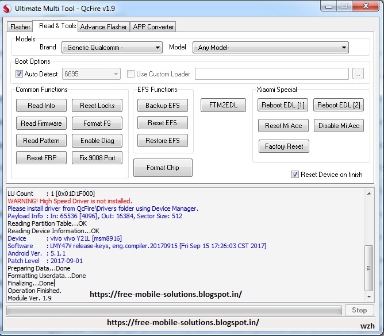384x336 pixels.
Task: Click the 'Software : LMY47V release-keys' line
Action: coord(137,246)
